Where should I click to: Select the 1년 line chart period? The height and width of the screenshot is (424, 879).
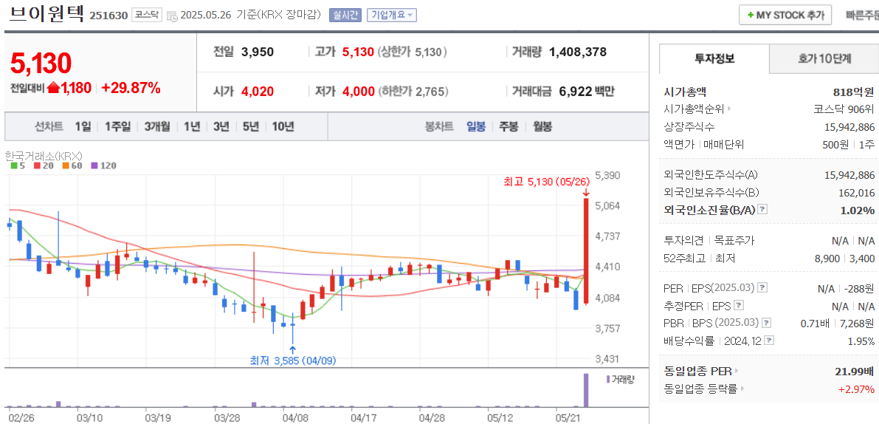(192, 127)
